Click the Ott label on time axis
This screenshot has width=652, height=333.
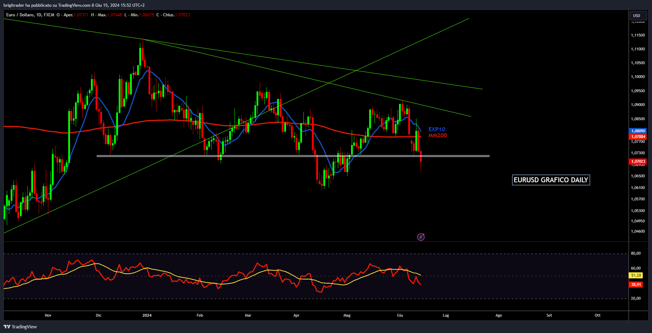(598, 315)
